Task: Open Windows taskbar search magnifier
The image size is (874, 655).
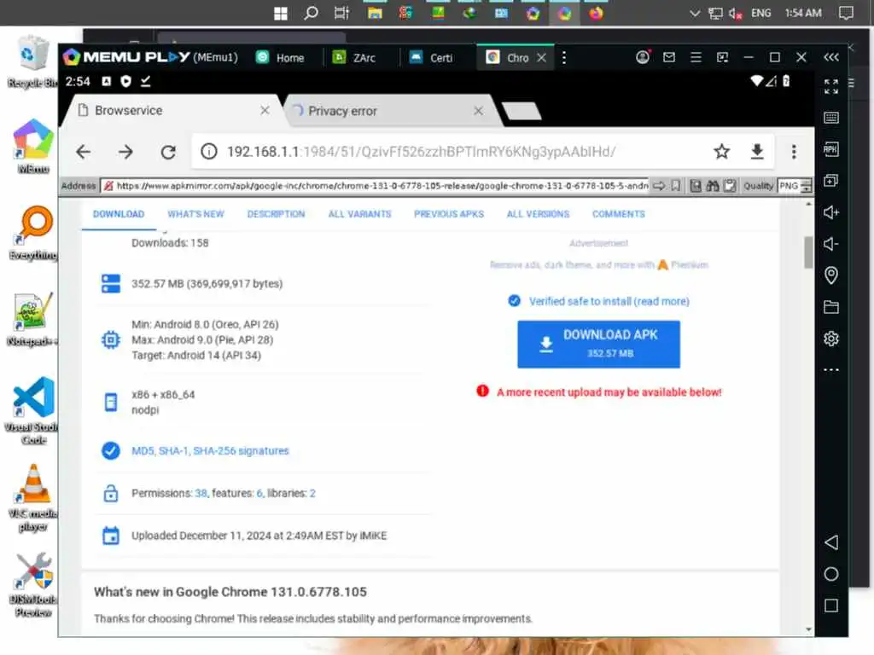Action: tap(311, 13)
